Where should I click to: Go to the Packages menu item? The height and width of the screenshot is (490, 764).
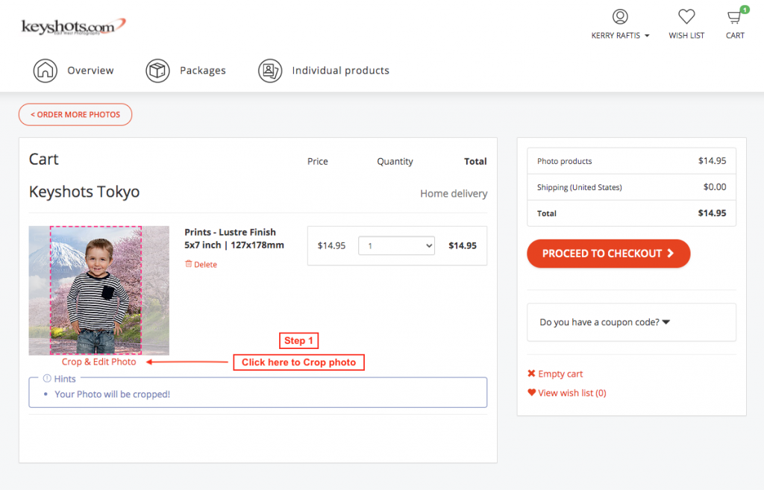pos(202,71)
